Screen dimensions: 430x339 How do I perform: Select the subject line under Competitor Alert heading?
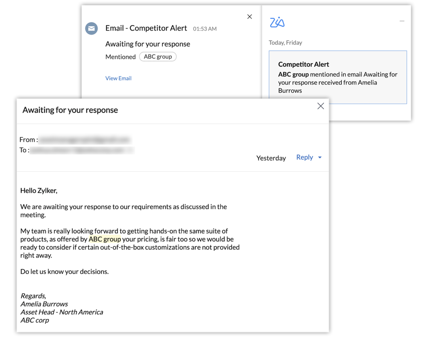[x=147, y=44]
